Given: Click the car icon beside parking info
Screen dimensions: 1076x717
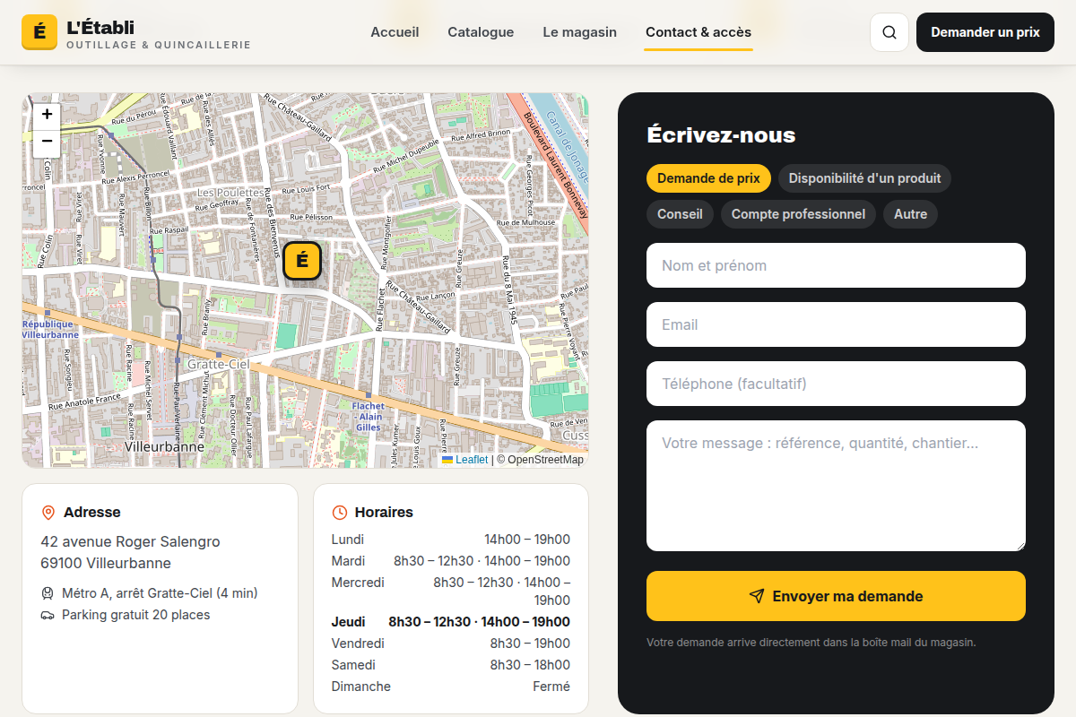Looking at the screenshot, I should 48,615.
